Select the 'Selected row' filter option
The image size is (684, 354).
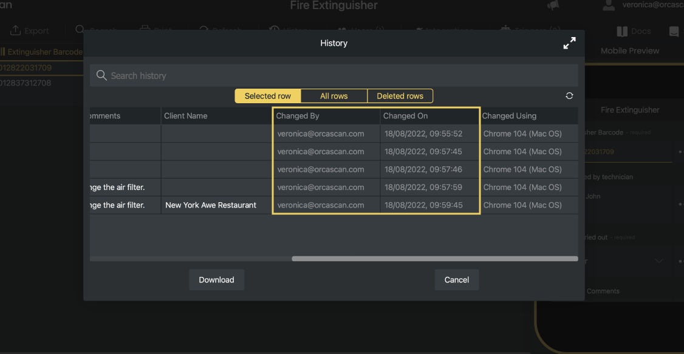(267, 96)
